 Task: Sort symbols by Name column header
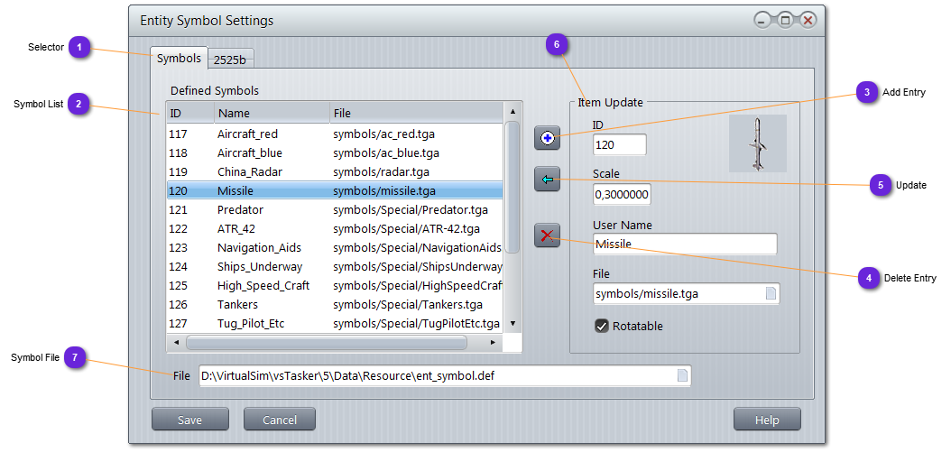pyautogui.click(x=271, y=114)
